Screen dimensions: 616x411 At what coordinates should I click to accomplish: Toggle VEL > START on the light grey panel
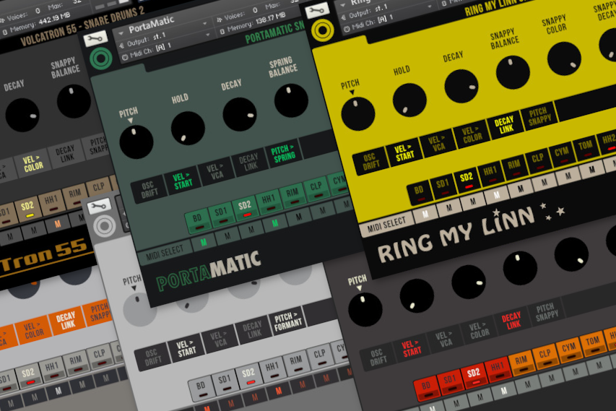point(186,348)
